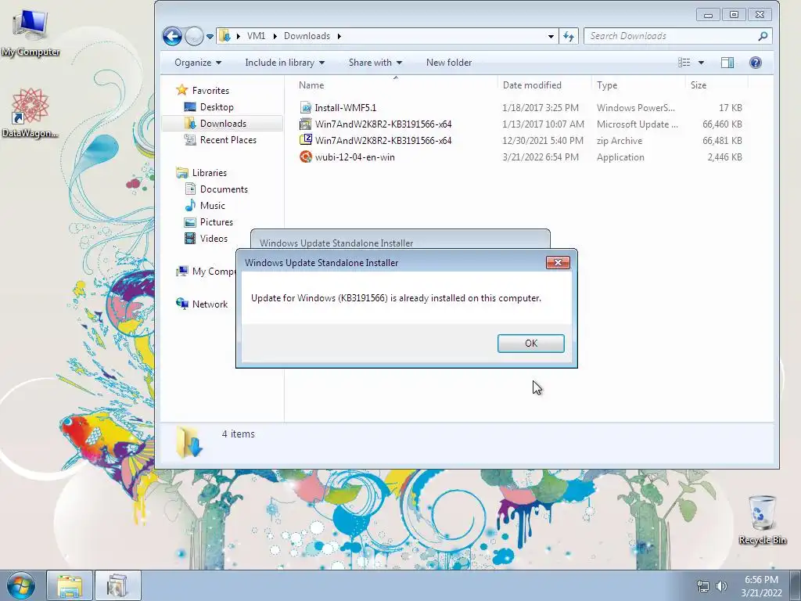Select the wubi-12-04-en-win application

[x=354, y=157]
